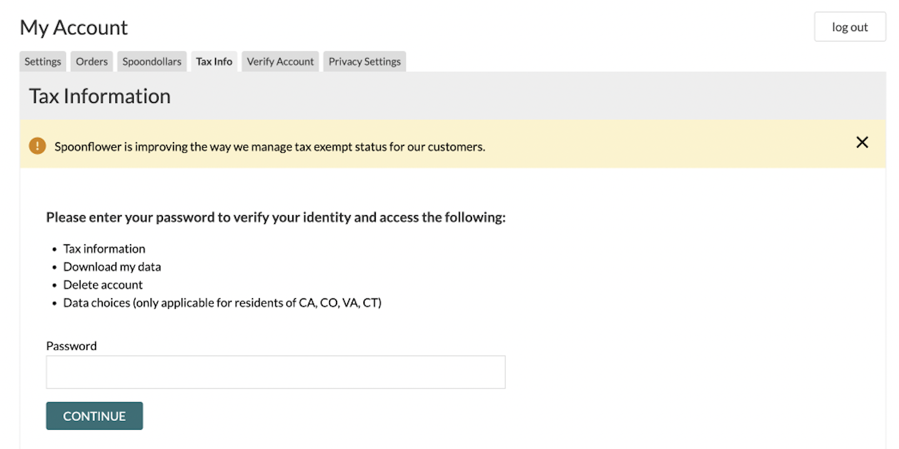Click the Spoonflower improvement banner message text
This screenshot has width=899, height=449.
pos(270,147)
